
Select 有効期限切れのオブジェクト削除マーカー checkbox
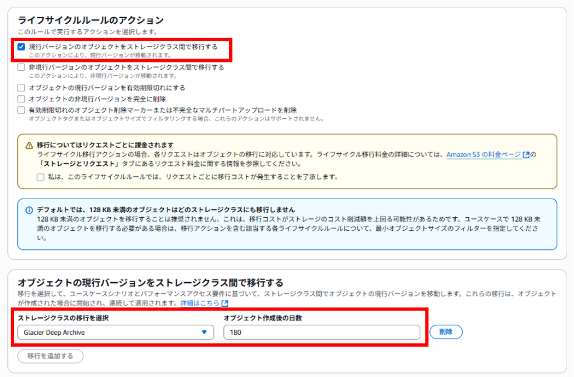tap(21, 110)
